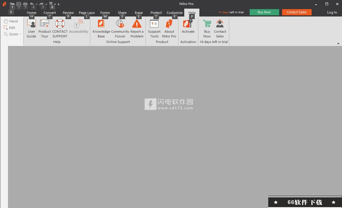Click the Contact Support lifebuoy icon

(x=60, y=24)
